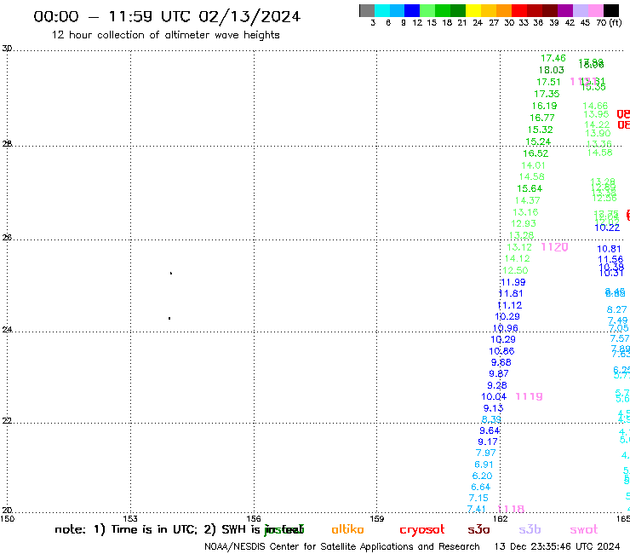Screen dimensions: 630x554
Task: Select the wave height reading 17.35
Action: click(x=547, y=94)
